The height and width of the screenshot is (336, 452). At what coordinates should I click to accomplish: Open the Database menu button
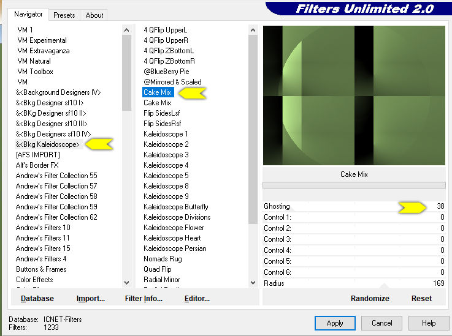pos(37,299)
